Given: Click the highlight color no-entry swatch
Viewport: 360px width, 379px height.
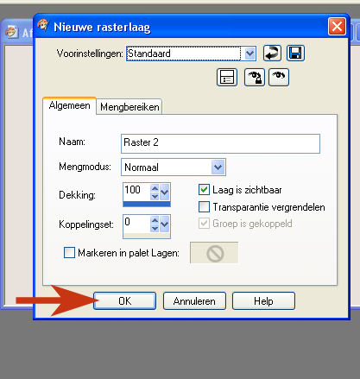Looking at the screenshot, I should (x=214, y=253).
